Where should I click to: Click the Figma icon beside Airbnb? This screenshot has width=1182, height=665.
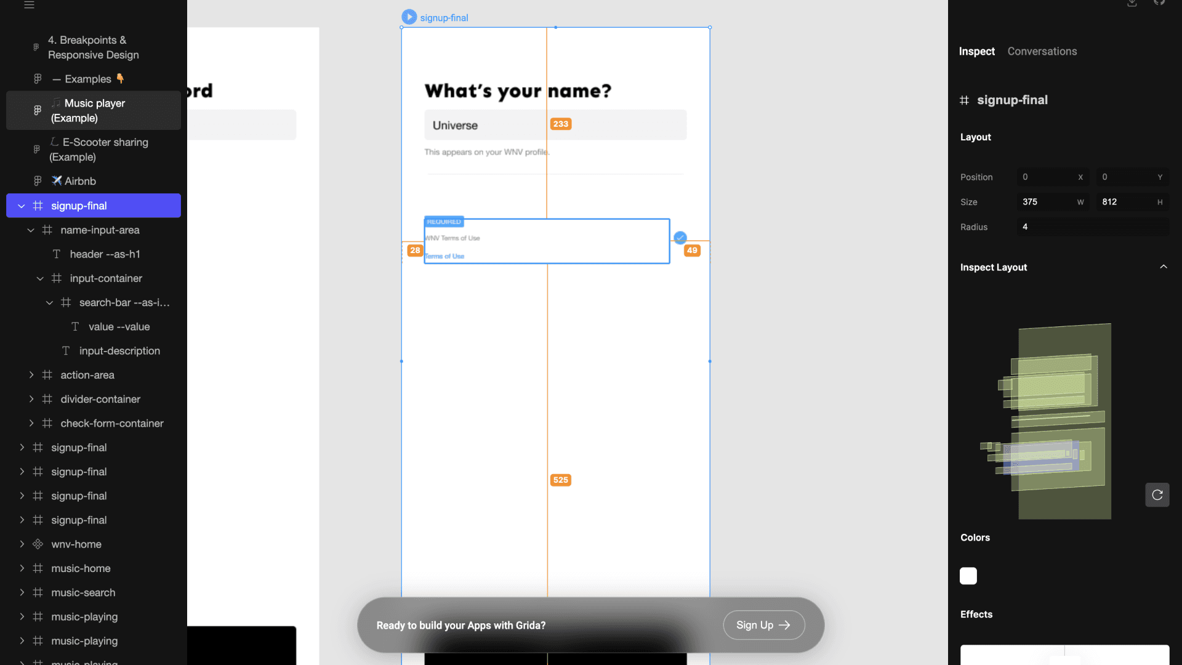tap(38, 181)
